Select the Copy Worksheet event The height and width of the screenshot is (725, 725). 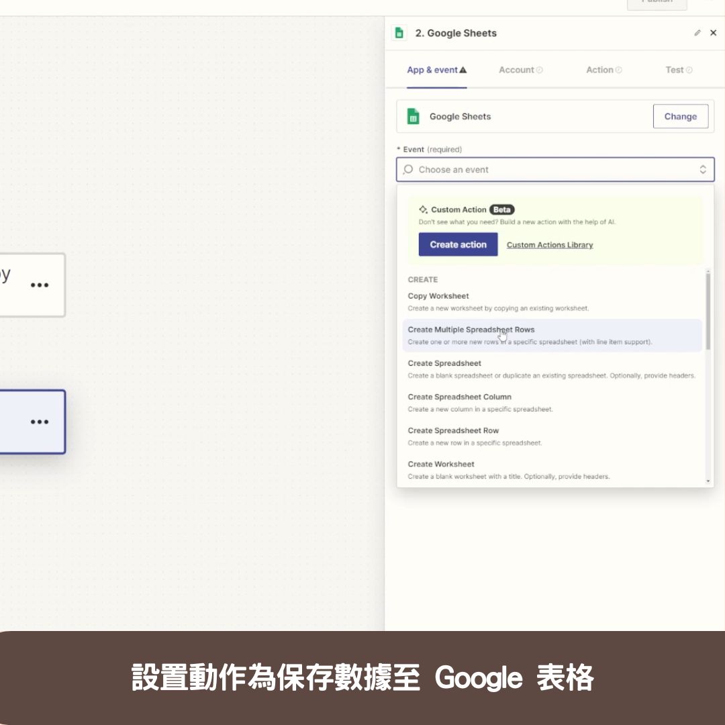[438, 296]
